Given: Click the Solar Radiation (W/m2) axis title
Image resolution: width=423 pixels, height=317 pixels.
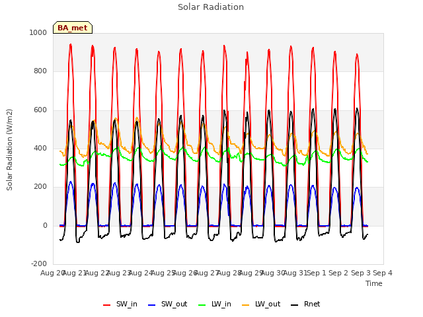Looking at the screenshot, I should 9,150.
